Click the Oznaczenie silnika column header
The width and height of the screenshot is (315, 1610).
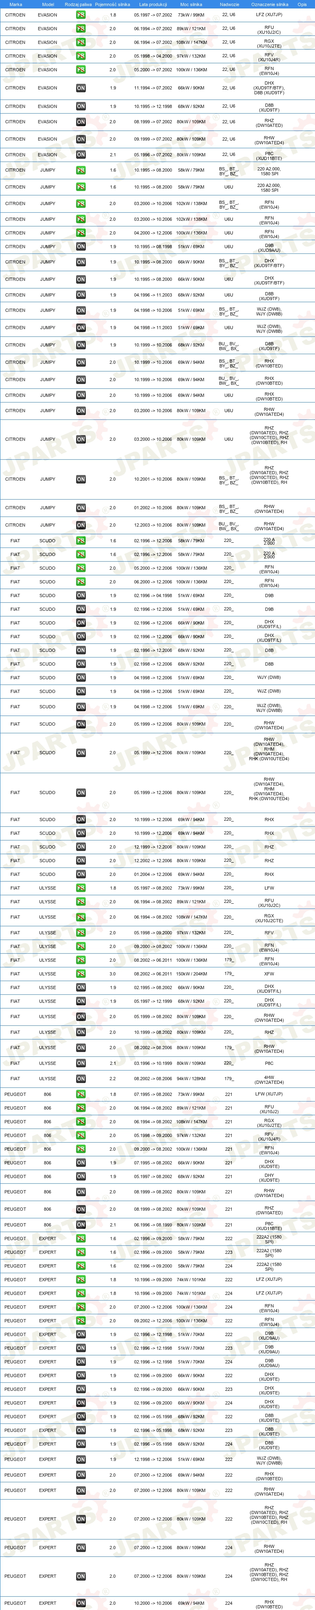click(269, 4)
